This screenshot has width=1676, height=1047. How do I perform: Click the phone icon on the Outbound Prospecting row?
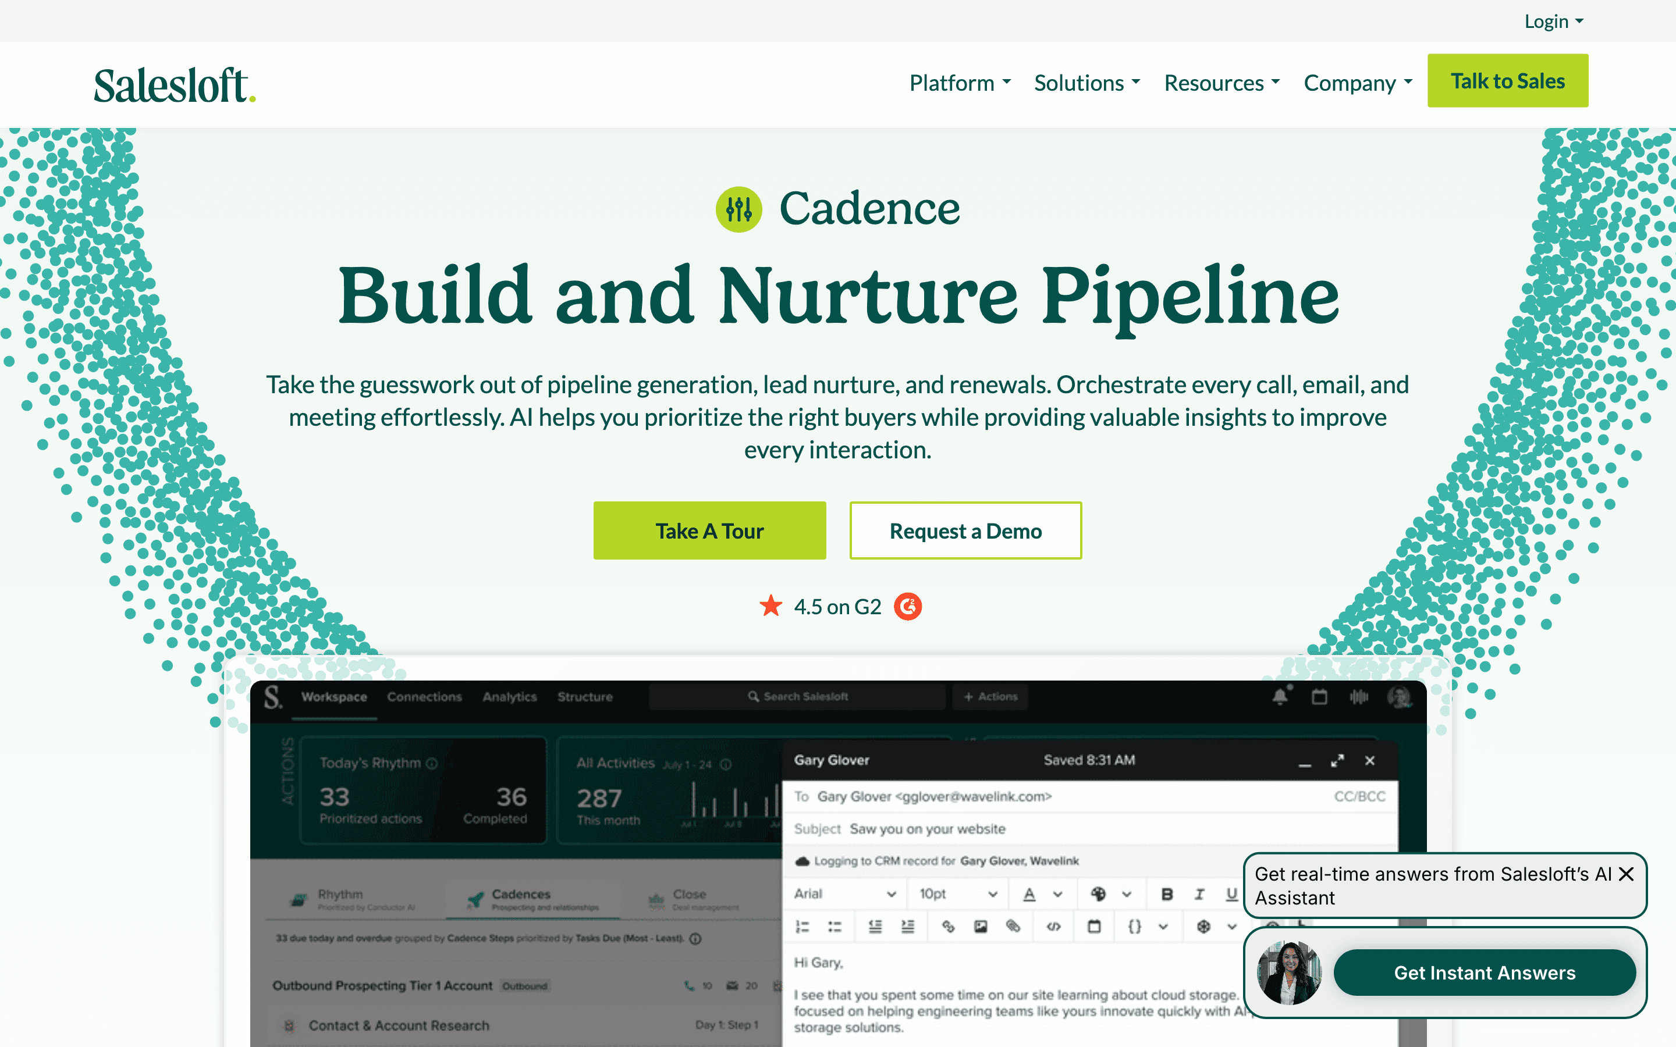tap(689, 985)
